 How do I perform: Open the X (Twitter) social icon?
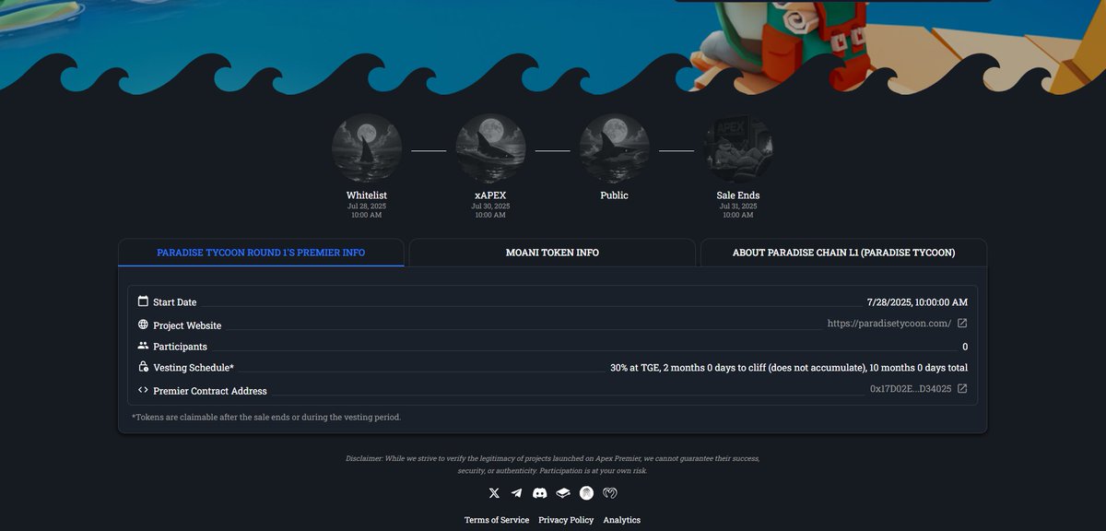(x=493, y=491)
